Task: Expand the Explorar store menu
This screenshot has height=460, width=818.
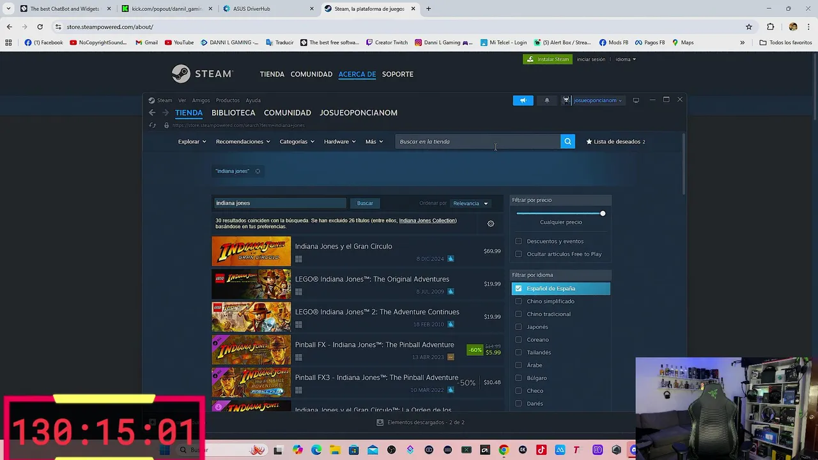Action: tap(192, 141)
